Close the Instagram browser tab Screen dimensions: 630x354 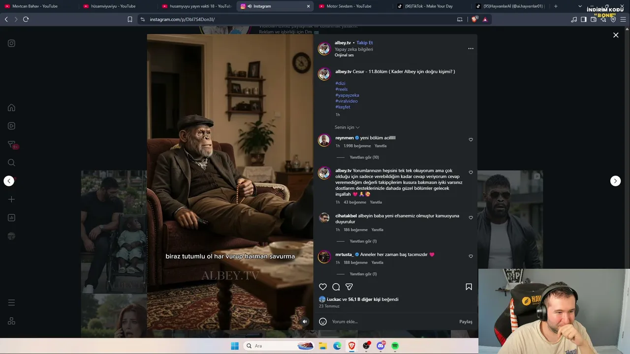tap(308, 6)
